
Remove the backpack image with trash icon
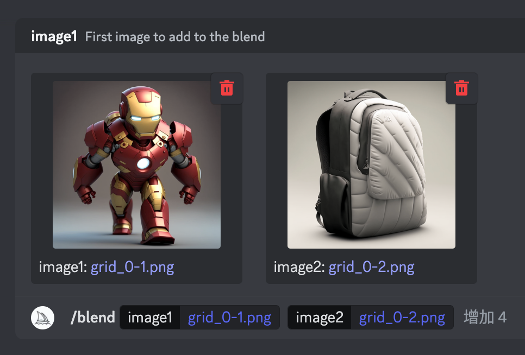pos(461,88)
